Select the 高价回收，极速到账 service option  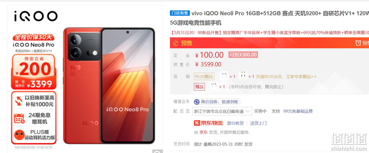click(217, 102)
